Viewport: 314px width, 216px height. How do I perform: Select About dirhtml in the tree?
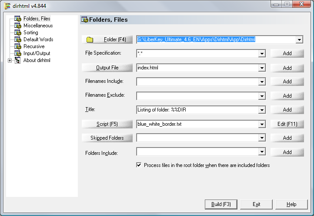point(37,60)
